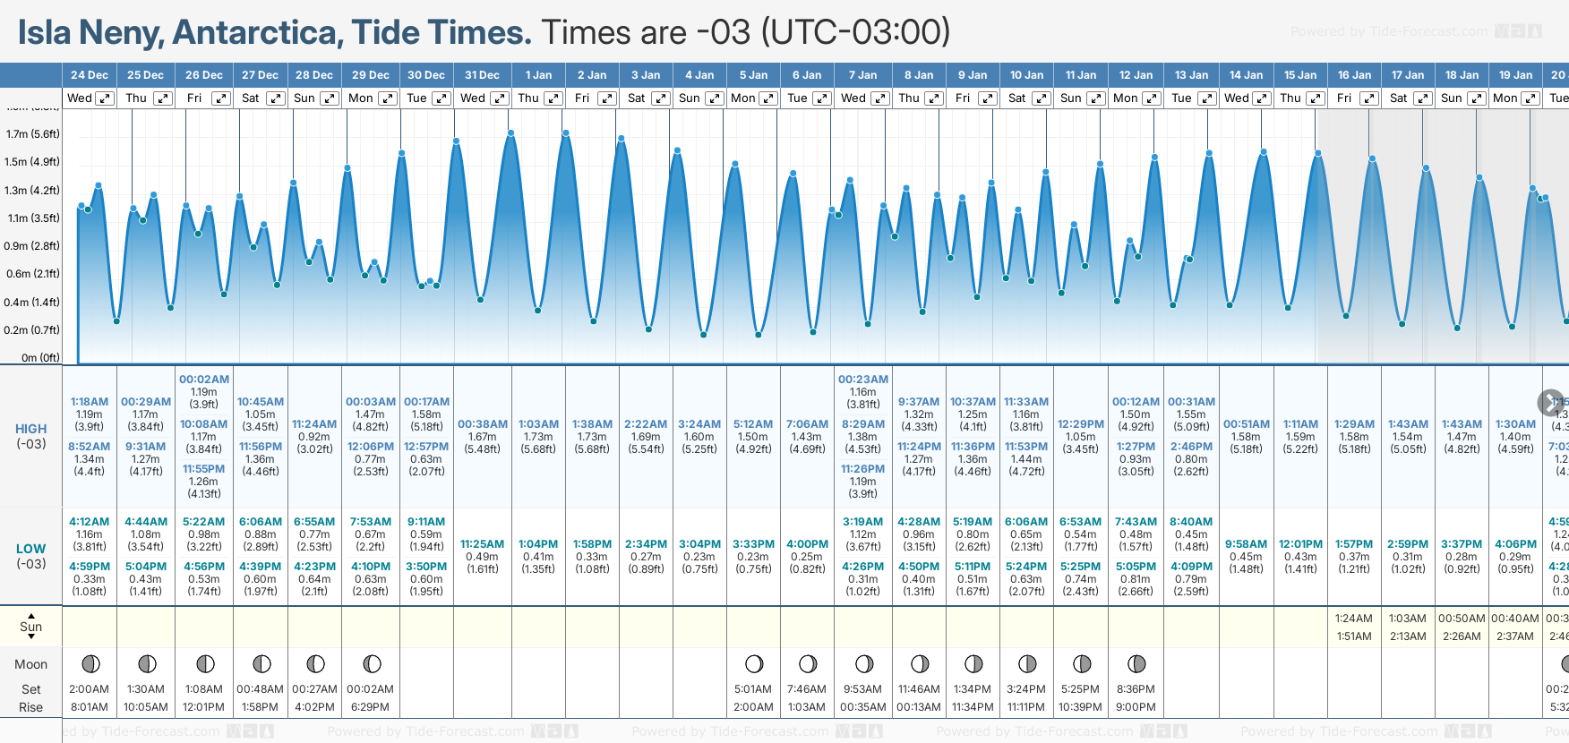Click expand icon for Sat 27 Dec
The width and height of the screenshot is (1569, 743).
[276, 98]
